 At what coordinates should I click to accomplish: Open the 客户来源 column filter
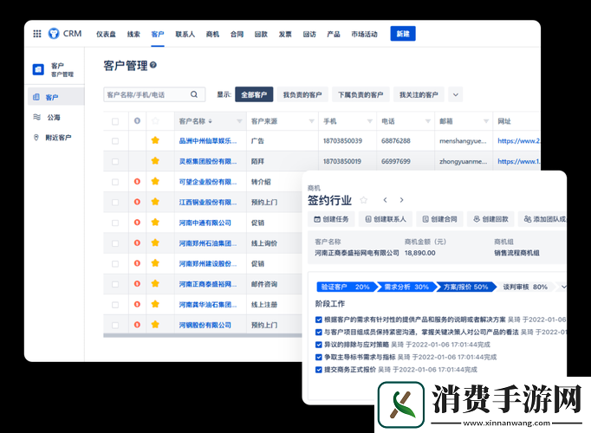point(312,121)
